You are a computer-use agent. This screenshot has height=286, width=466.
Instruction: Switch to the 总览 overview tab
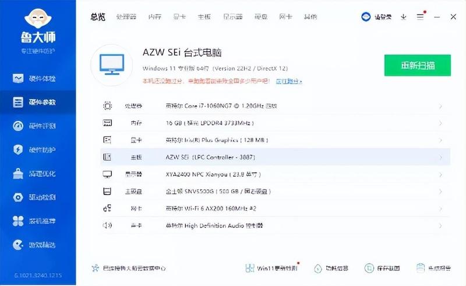point(98,17)
